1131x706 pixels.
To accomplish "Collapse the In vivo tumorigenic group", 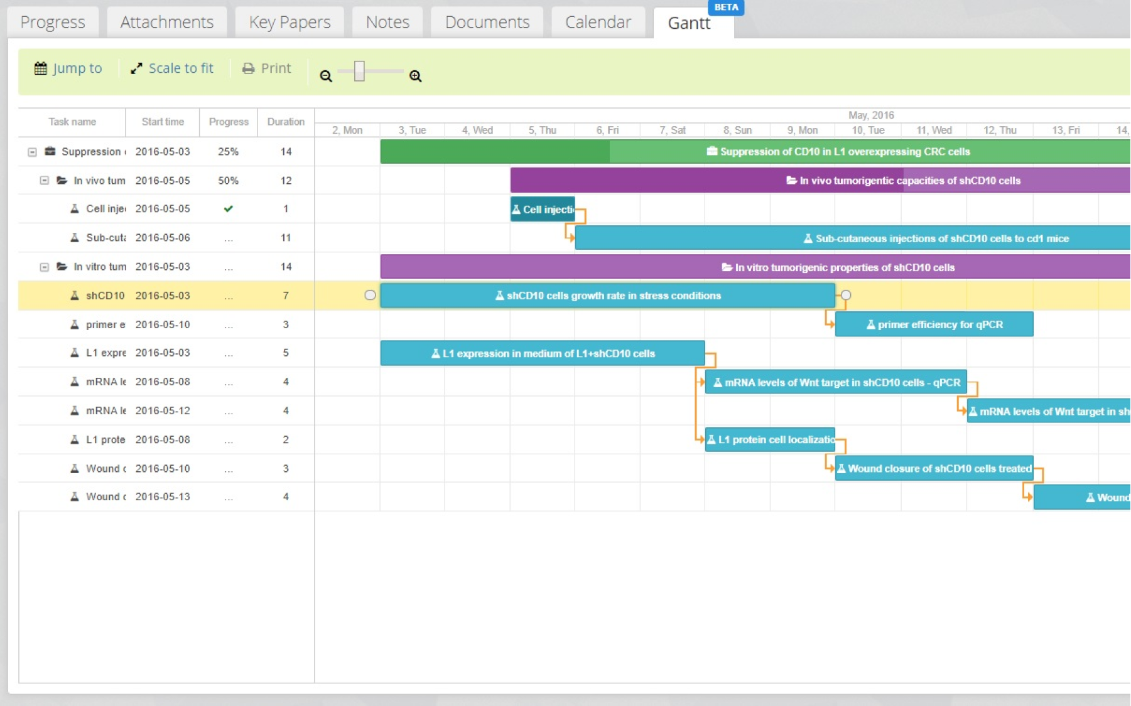I will pos(45,181).
